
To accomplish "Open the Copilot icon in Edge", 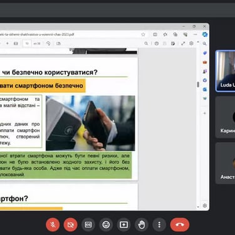I will tap(205, 34).
